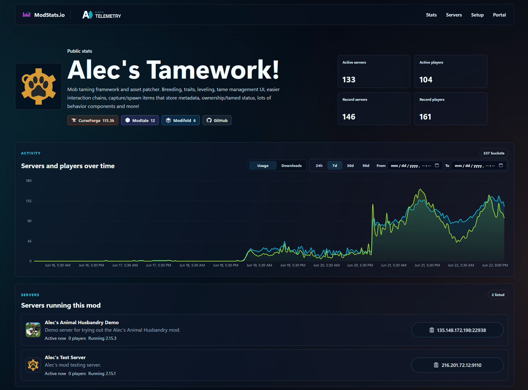The height and width of the screenshot is (390, 528).
Task: Select the 7d time range
Action: (x=335, y=166)
